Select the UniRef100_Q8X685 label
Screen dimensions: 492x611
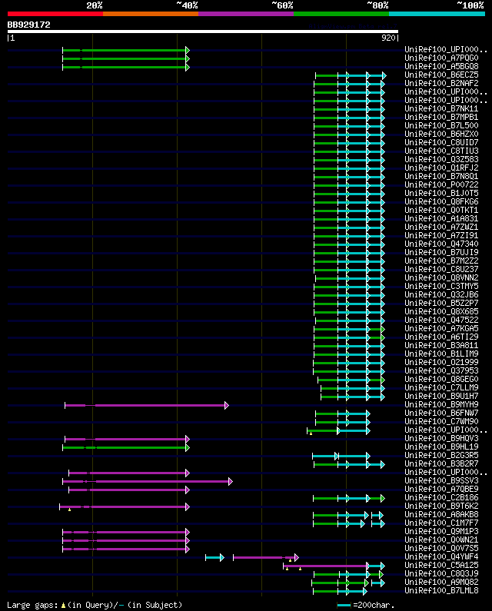(441, 312)
